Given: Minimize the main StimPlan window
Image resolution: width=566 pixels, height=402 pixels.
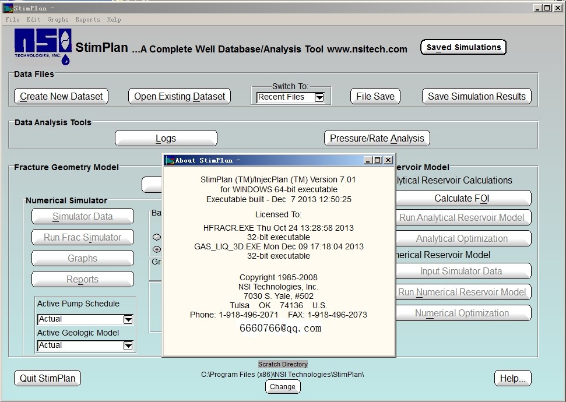Looking at the screenshot, I should (537, 8).
